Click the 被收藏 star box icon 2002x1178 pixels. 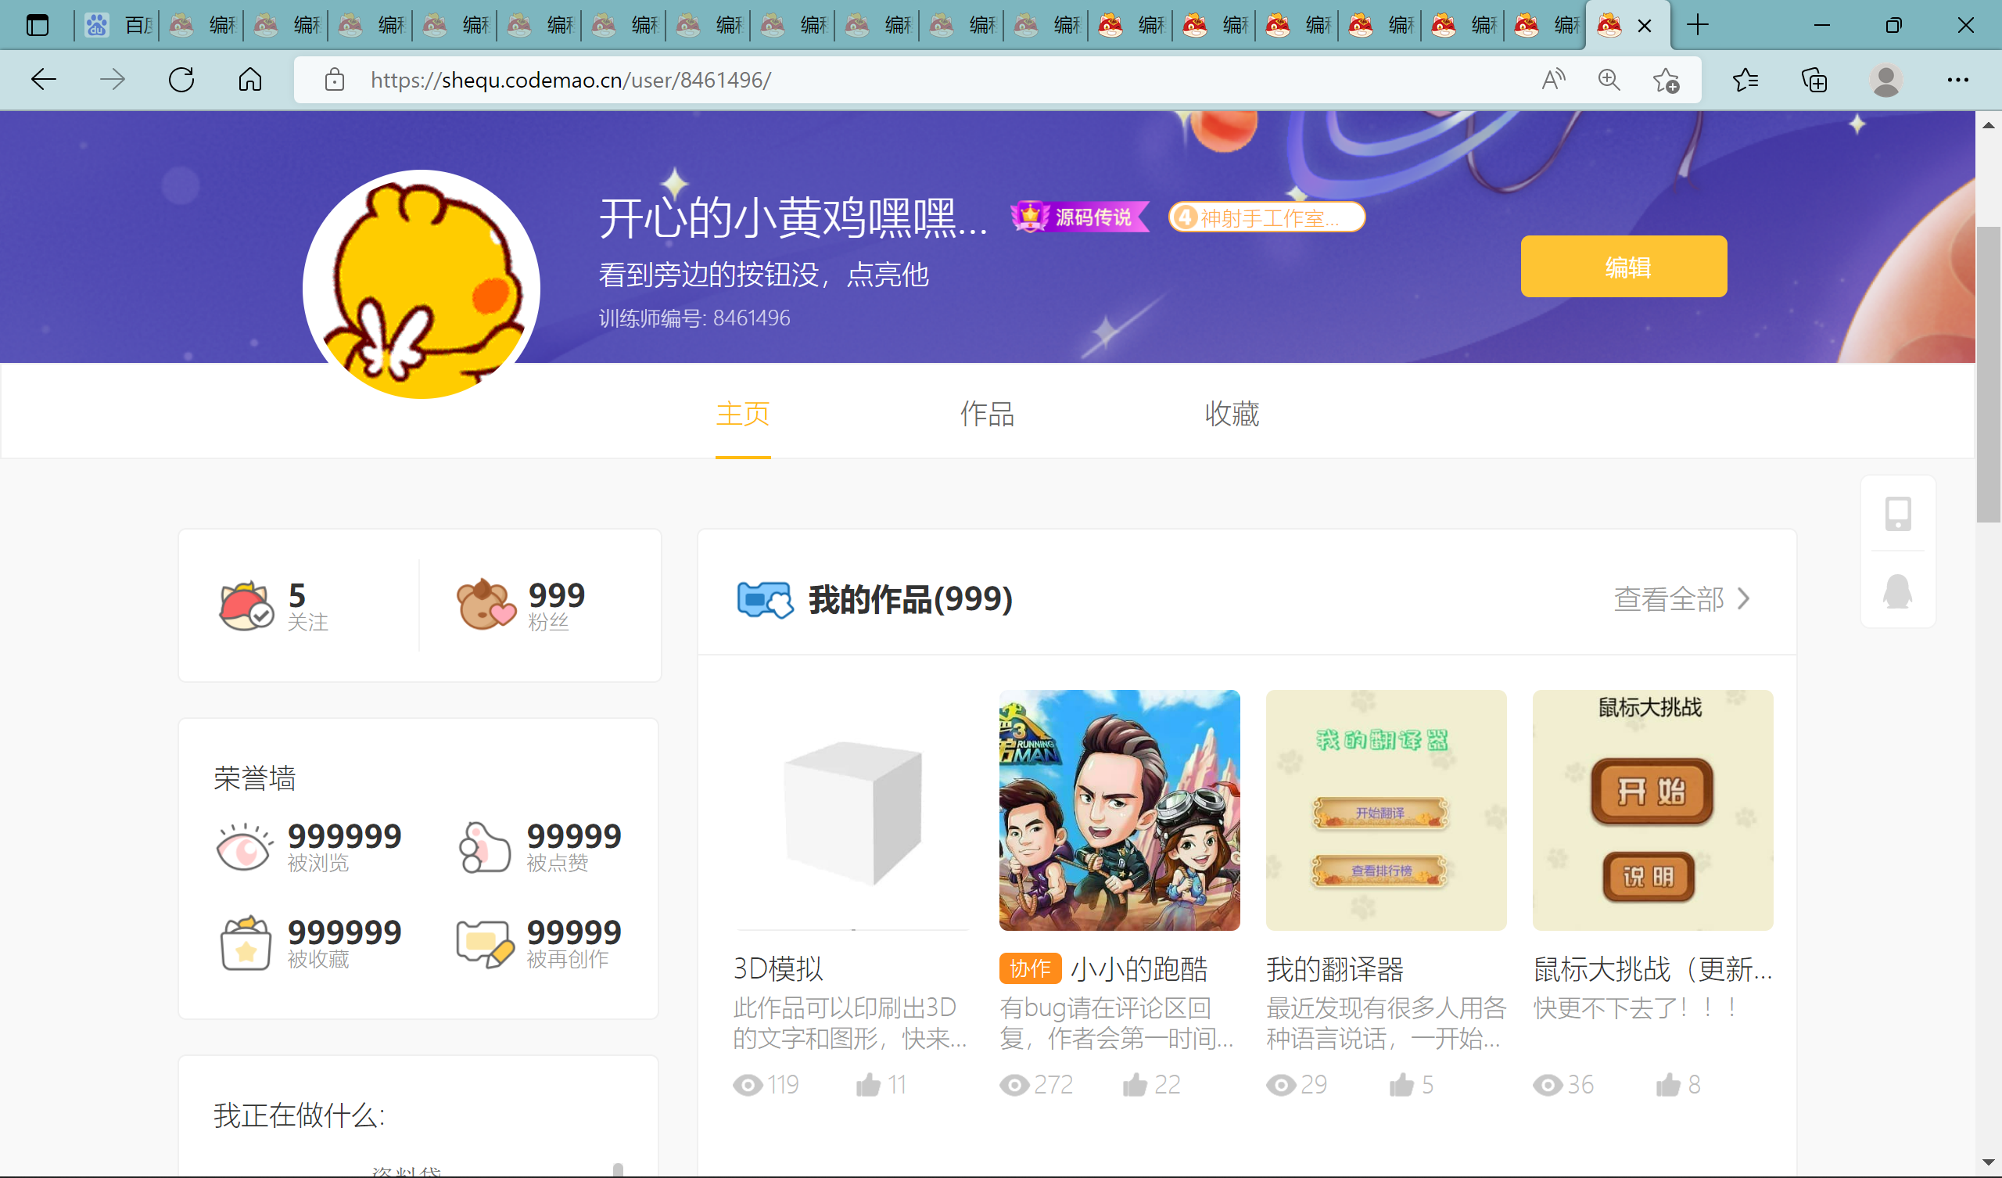[x=245, y=943]
